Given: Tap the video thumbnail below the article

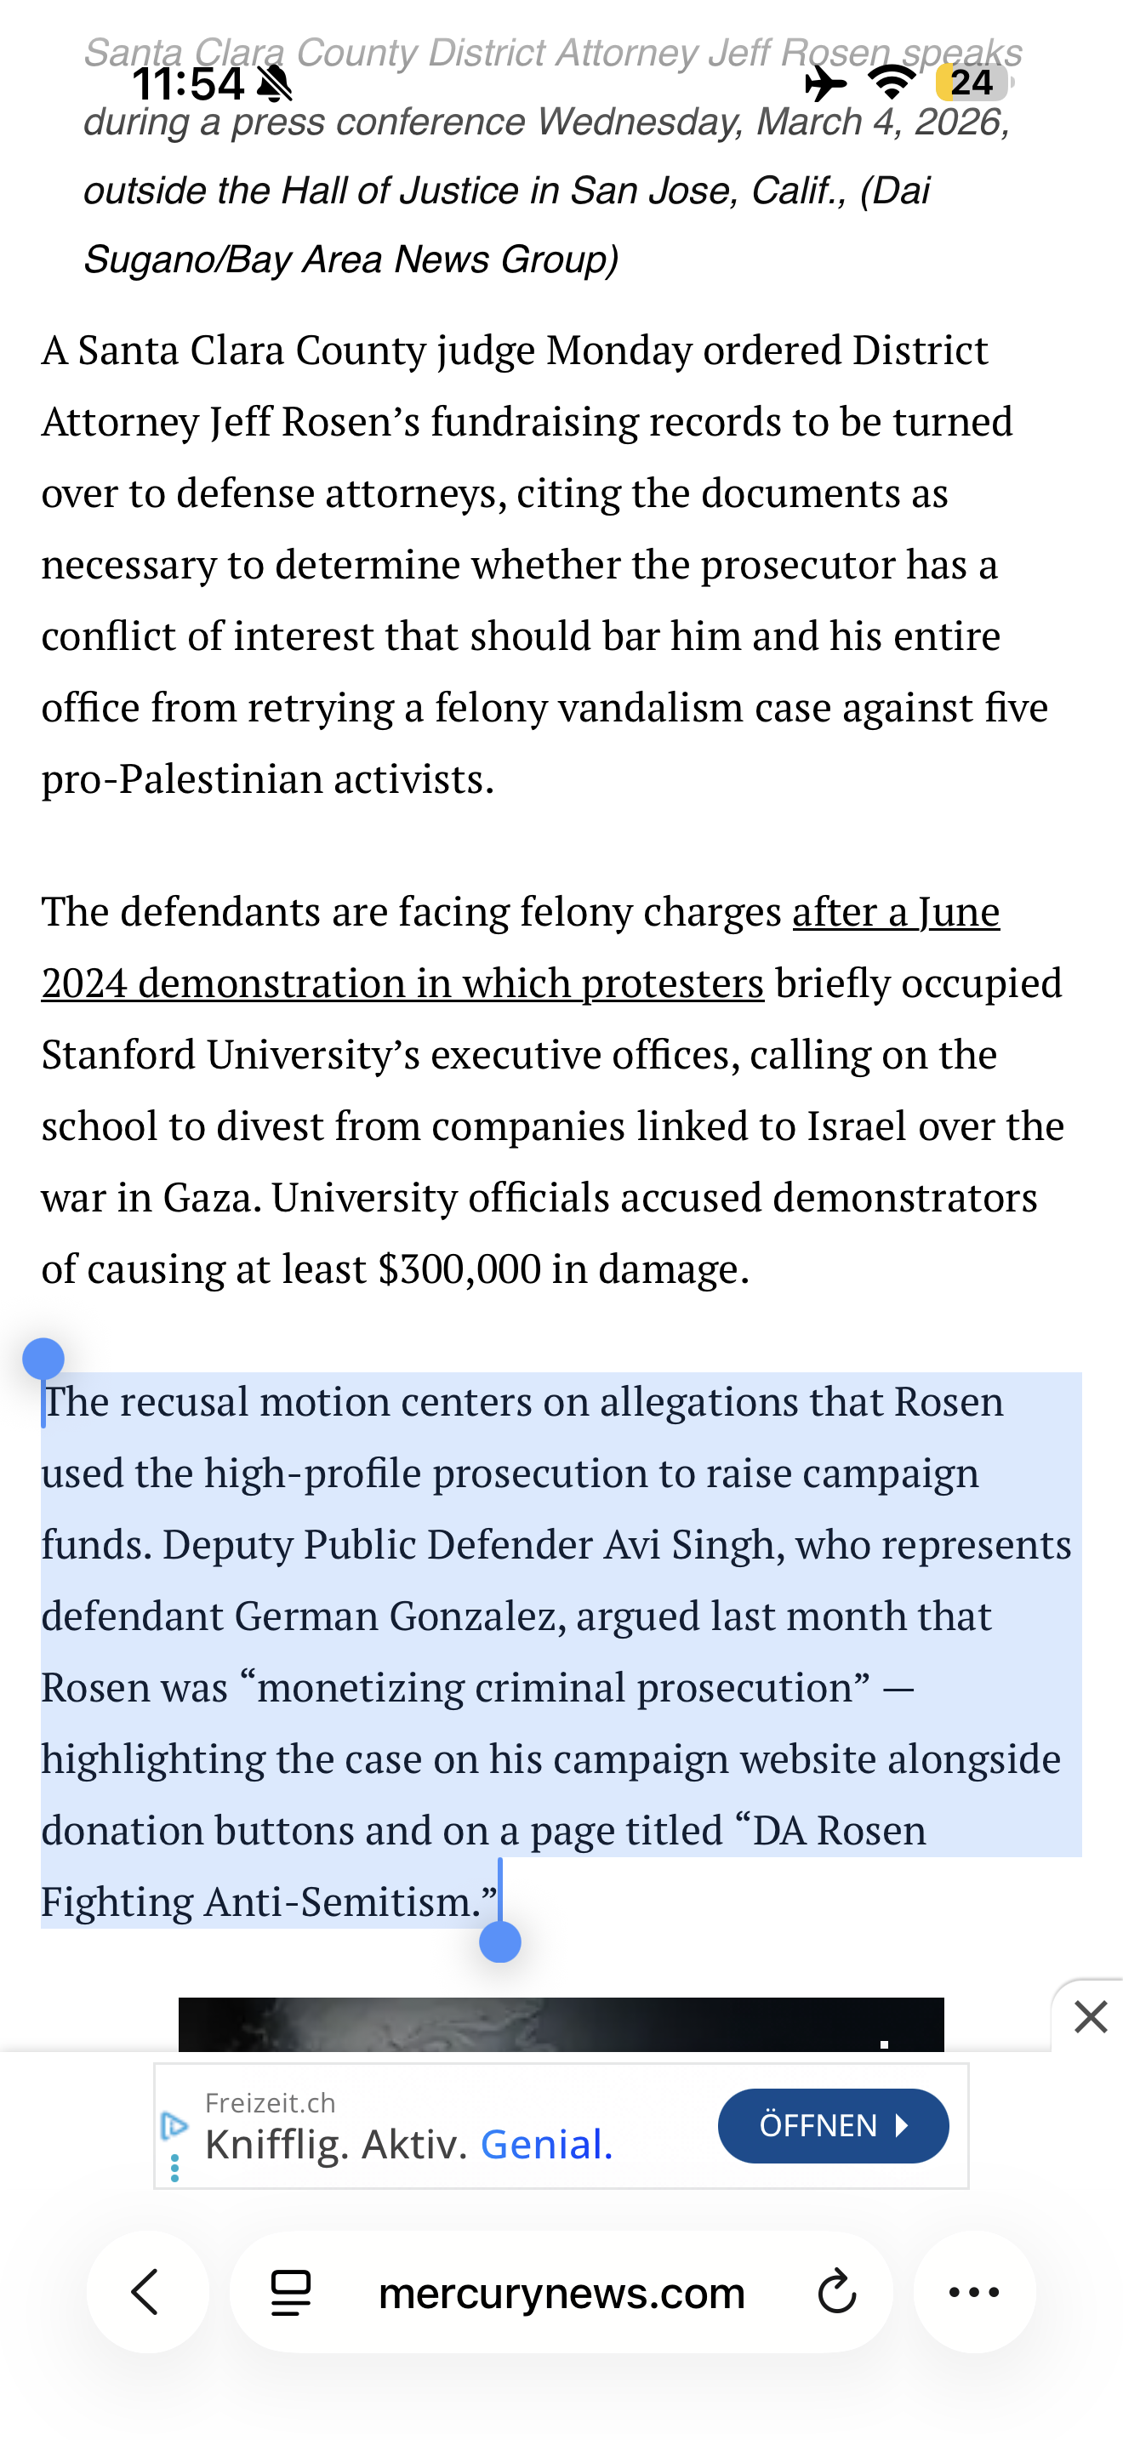Looking at the screenshot, I should (x=561, y=2024).
